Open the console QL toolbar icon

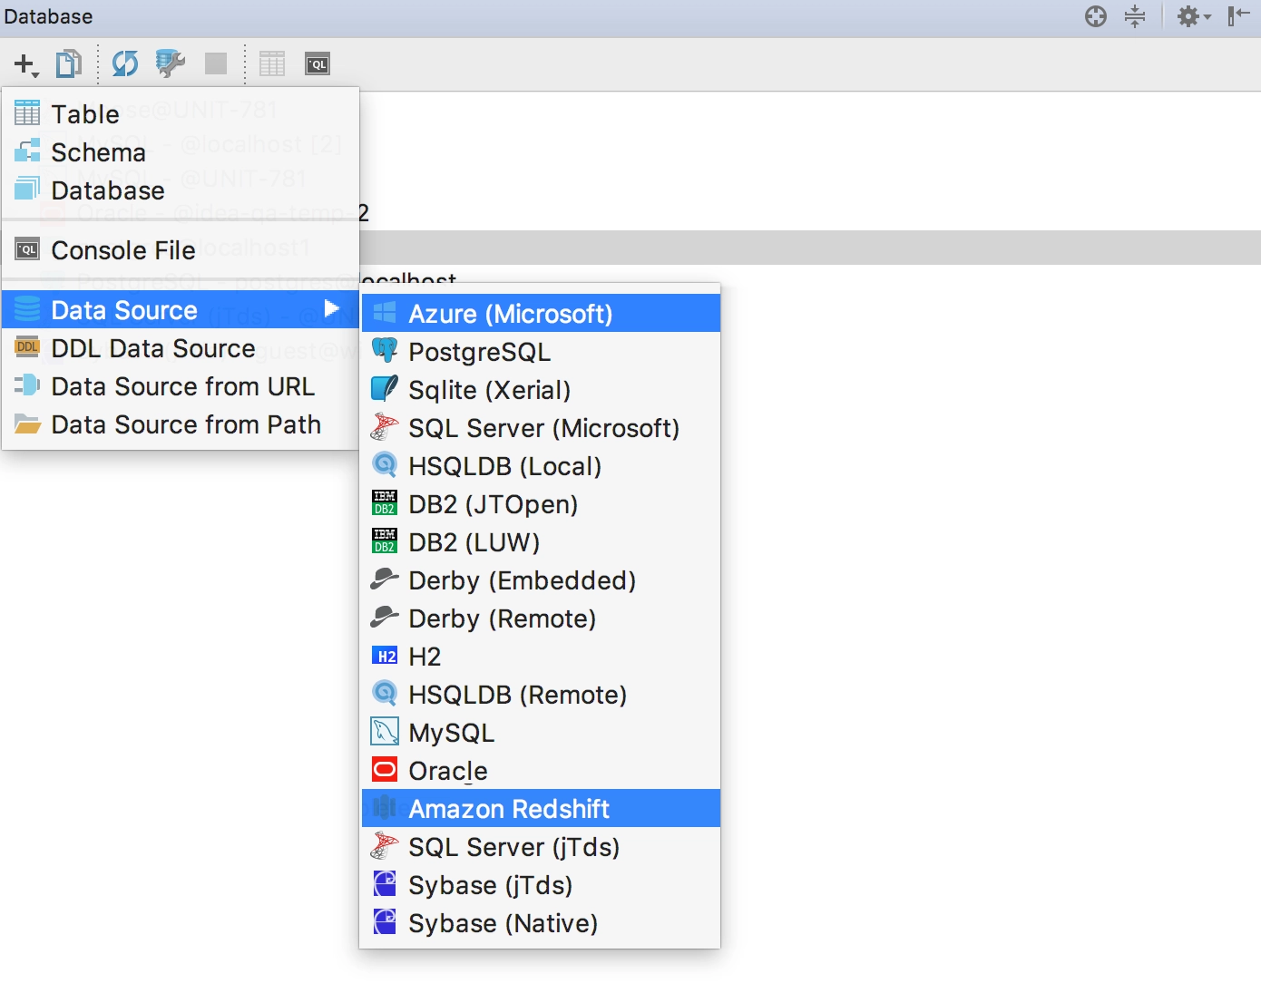pyautogui.click(x=318, y=64)
